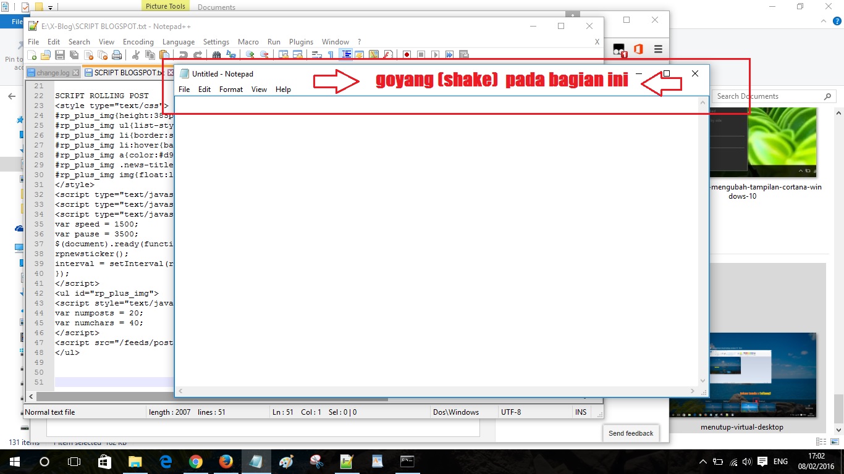Click the Save Recorded Macro icon

coord(463,55)
